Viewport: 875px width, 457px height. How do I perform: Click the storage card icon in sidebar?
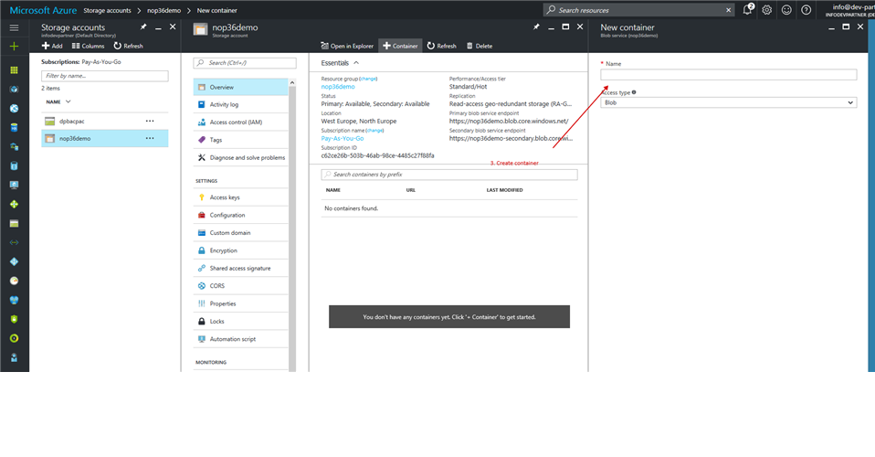pyautogui.click(x=14, y=223)
